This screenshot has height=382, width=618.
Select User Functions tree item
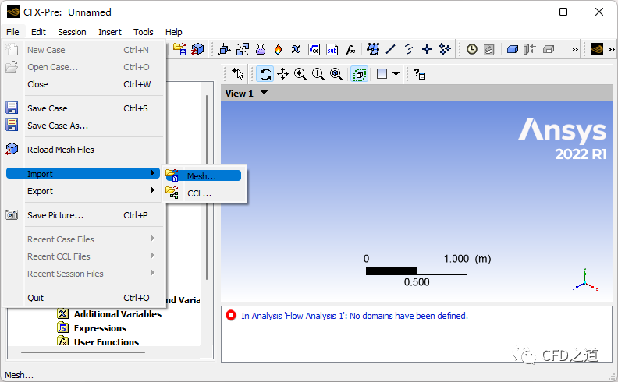pos(106,341)
